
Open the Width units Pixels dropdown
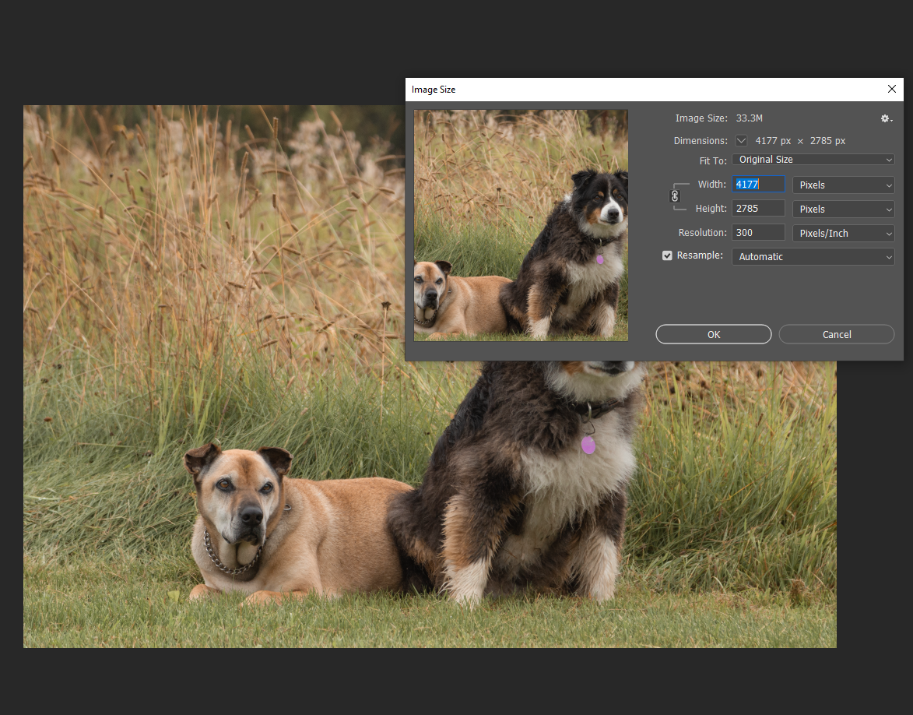coord(843,185)
